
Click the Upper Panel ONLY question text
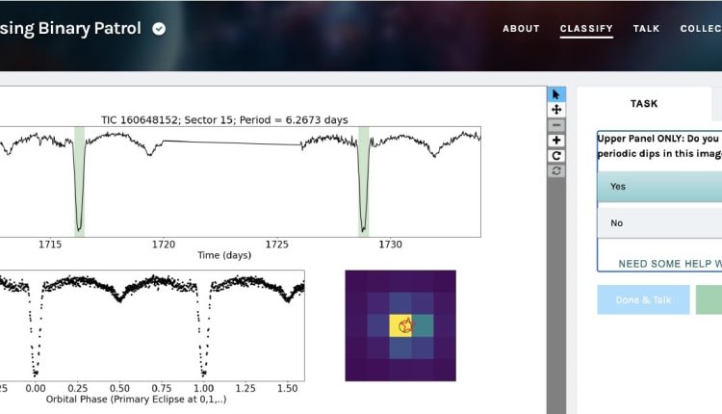pyautogui.click(x=659, y=146)
